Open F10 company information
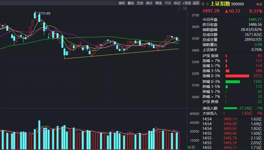Image resolution: width=264 pixels, height=150 pixels. (168, 3)
